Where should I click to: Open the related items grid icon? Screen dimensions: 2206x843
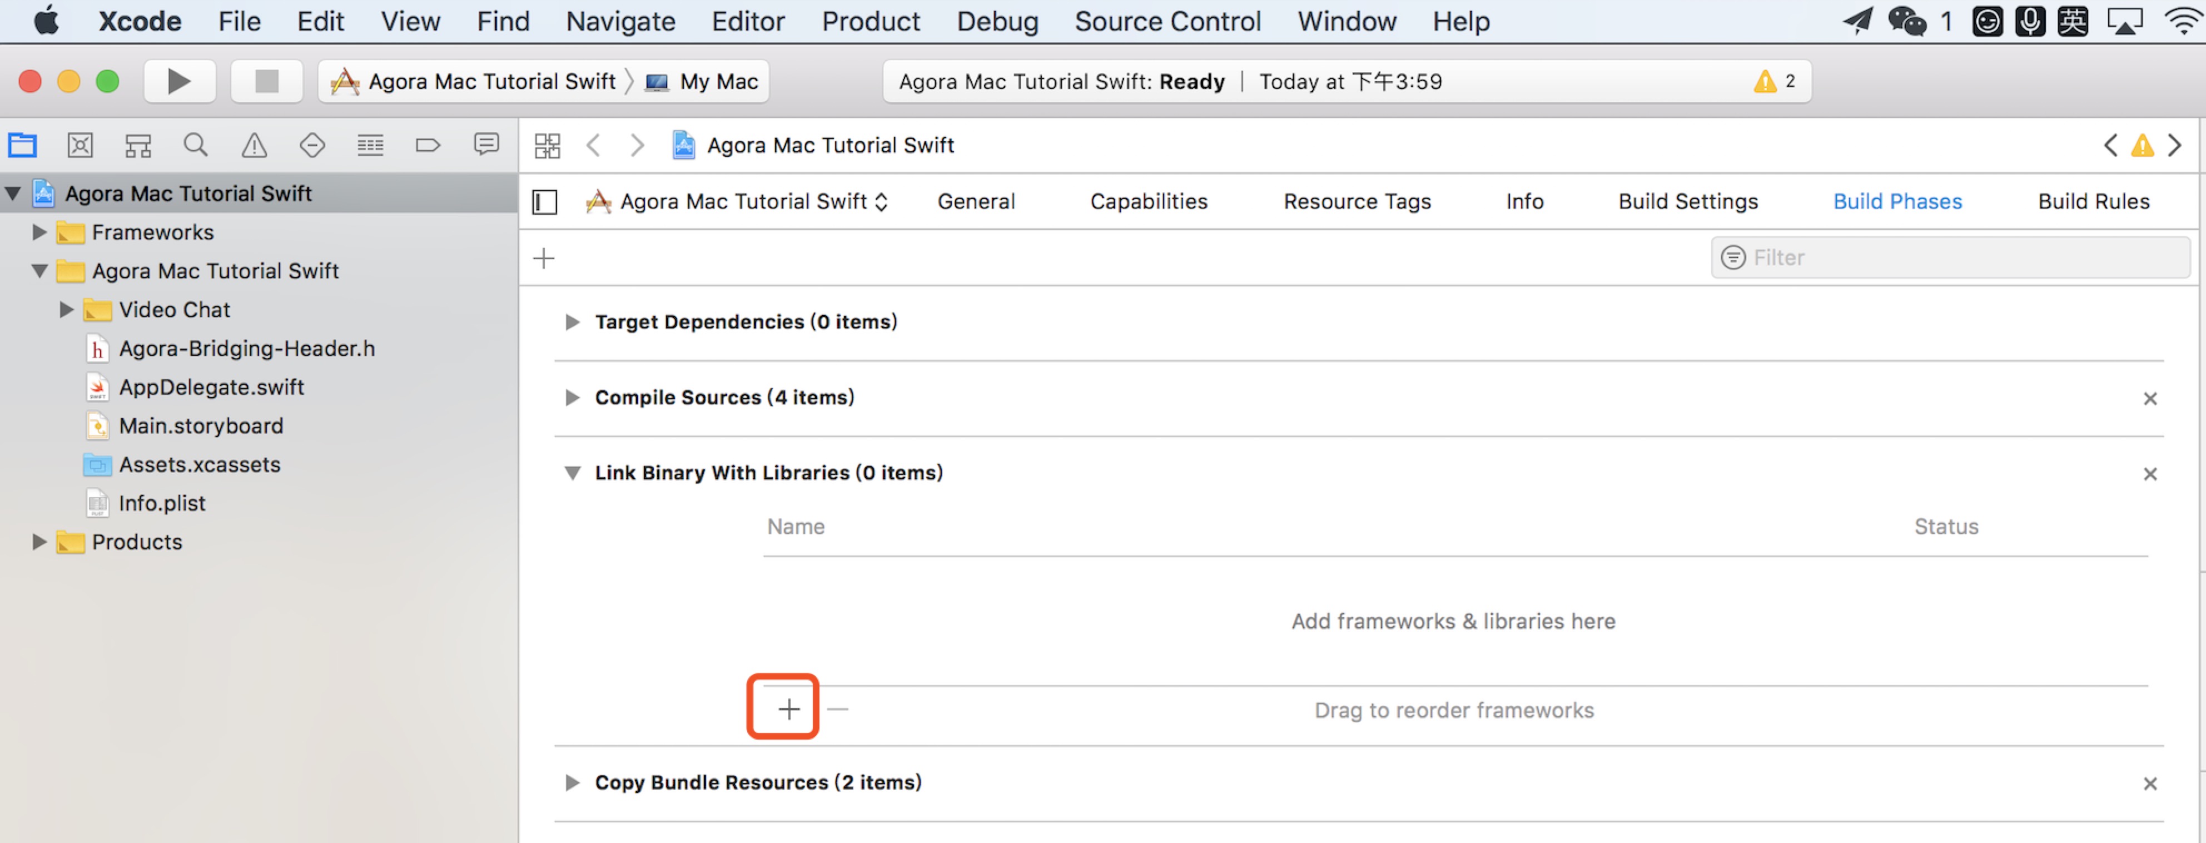click(547, 146)
